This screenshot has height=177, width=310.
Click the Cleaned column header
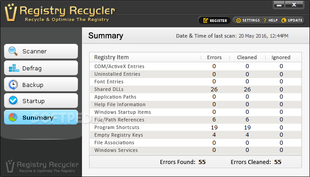[247, 57]
